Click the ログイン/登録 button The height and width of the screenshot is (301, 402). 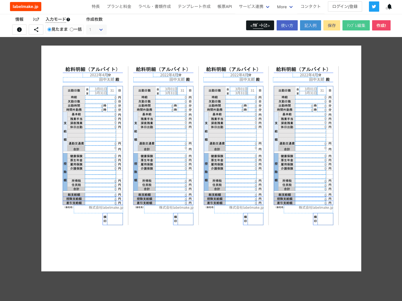tap(345, 7)
